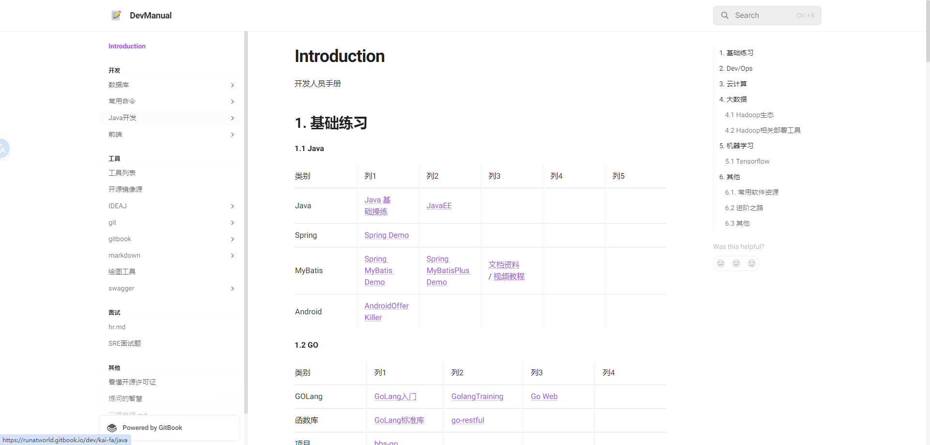This screenshot has width=930, height=445.
Task: Click the neutral face feedback icon
Action: pyautogui.click(x=736, y=263)
